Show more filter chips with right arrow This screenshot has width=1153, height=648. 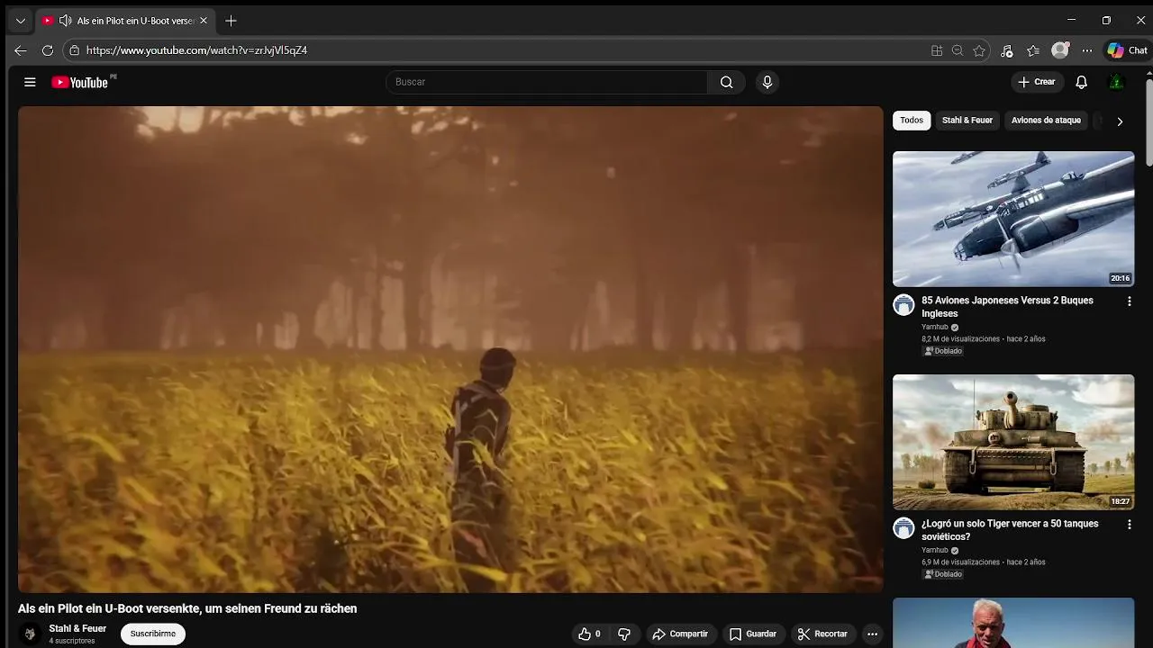pos(1120,121)
